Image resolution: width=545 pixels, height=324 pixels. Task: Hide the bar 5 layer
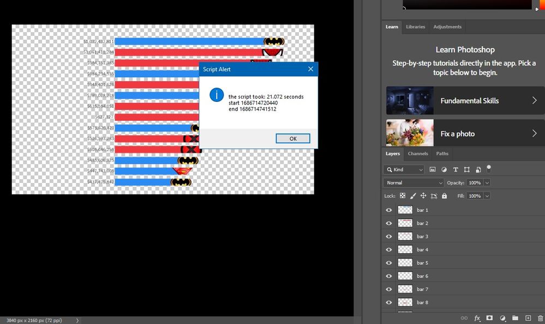[388, 262]
